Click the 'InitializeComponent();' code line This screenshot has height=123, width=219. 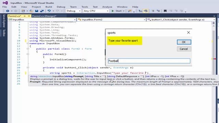68,59
